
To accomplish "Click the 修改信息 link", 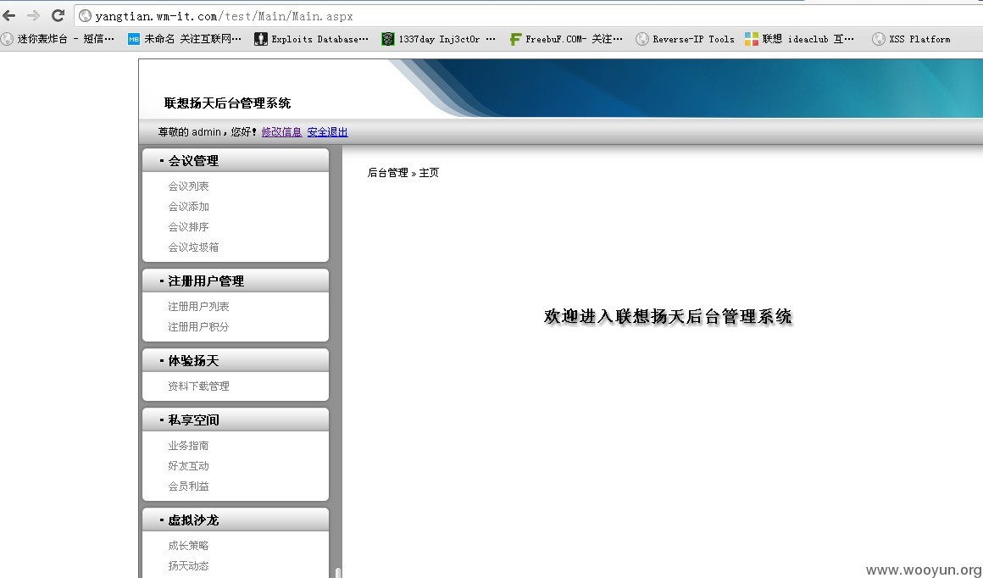I will (281, 131).
